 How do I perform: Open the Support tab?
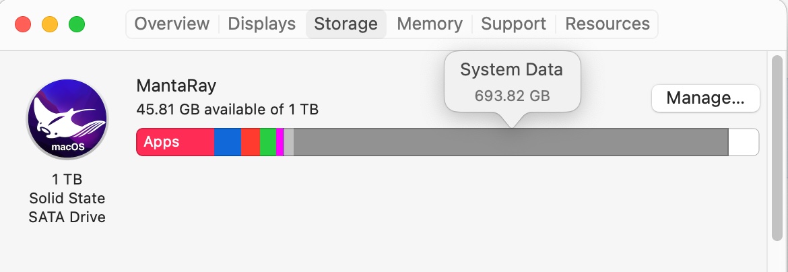513,24
